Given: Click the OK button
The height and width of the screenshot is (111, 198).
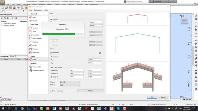Looking at the screenshot, I should click(152, 97).
